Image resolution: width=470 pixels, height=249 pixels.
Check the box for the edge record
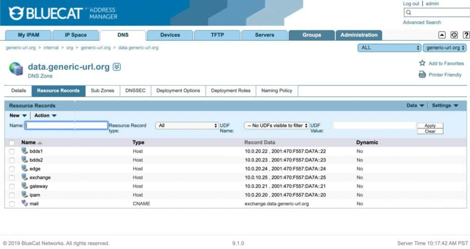point(12,169)
